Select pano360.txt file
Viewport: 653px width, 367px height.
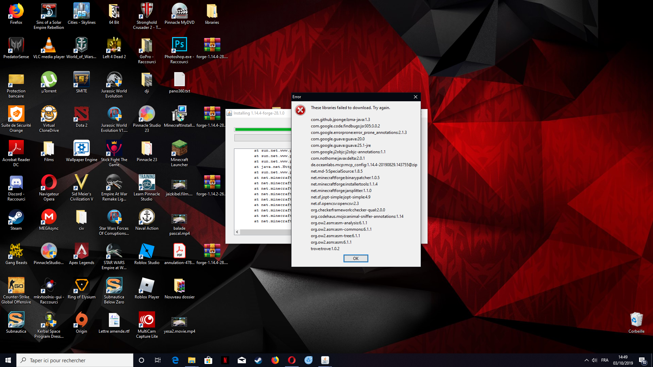179,83
